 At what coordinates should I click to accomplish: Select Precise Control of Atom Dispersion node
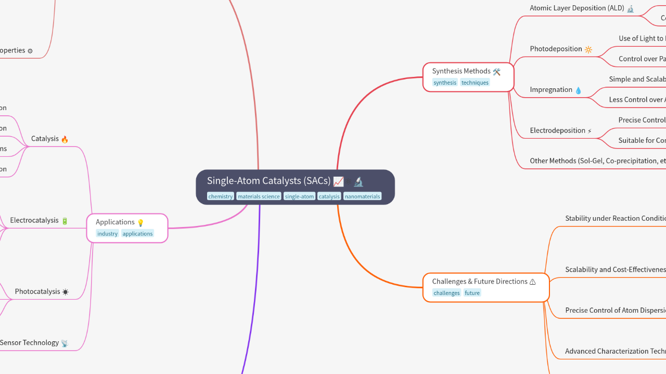point(615,311)
